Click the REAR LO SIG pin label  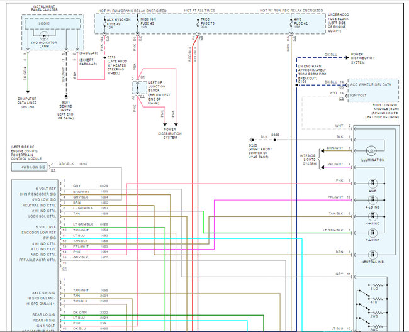[44, 315]
